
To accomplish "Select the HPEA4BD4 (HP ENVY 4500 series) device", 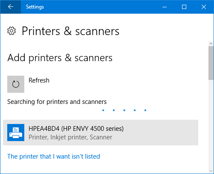I will click(x=101, y=133).
